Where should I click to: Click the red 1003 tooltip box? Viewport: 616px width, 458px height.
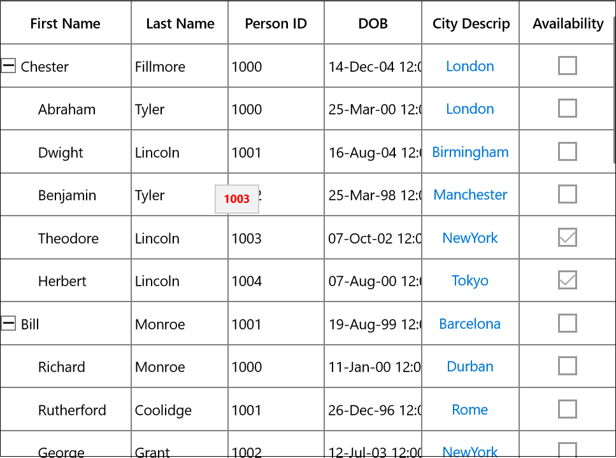tap(237, 199)
